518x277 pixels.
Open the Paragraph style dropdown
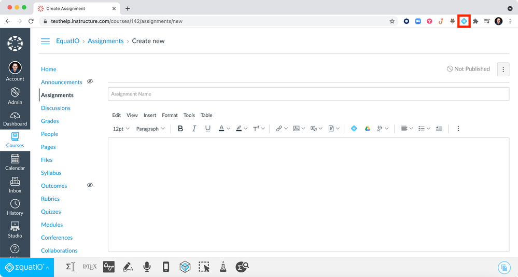pos(150,129)
